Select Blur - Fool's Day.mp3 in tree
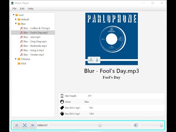This screenshot has width=176, height=132. coord(36,33)
